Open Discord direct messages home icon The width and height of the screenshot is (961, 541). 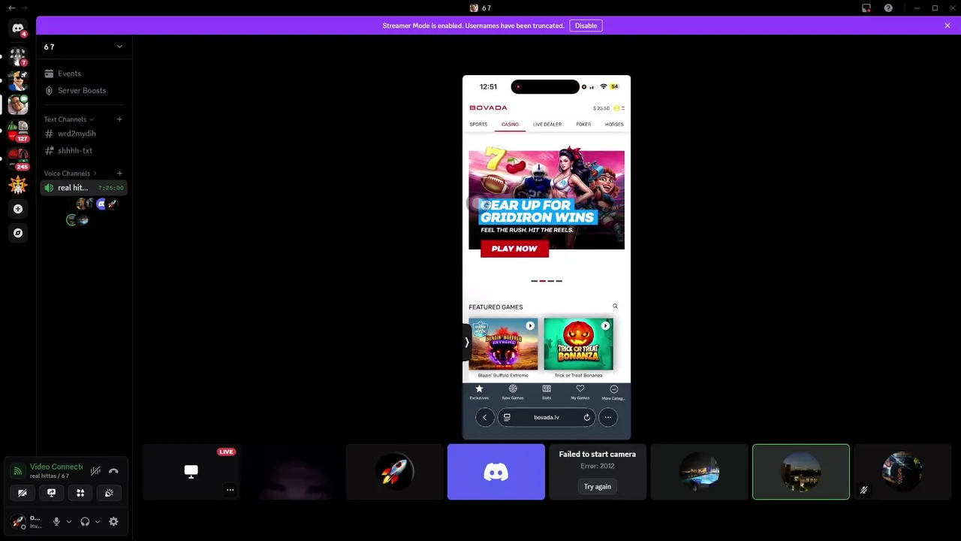18,29
